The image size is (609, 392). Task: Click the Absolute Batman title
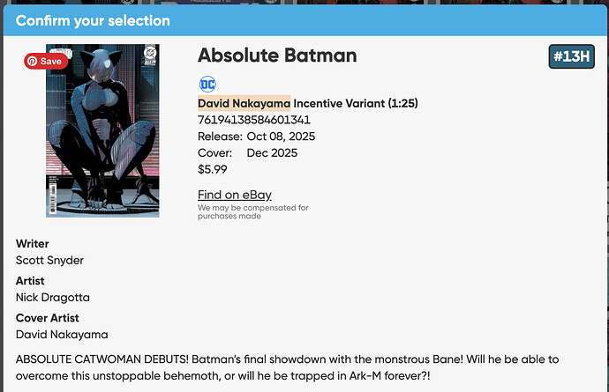tap(277, 55)
